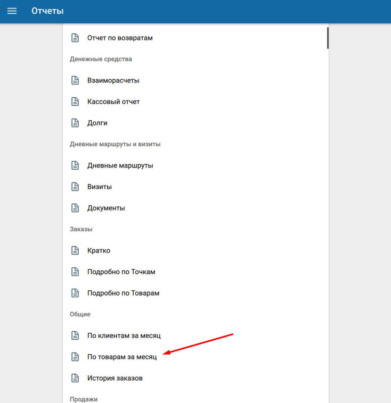This screenshot has width=391, height=403.
Task: Open По товарам за месяц report
Action: pyautogui.click(x=122, y=357)
